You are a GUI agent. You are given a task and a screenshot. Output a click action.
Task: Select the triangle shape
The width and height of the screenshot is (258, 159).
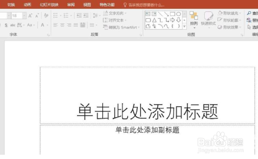tap(154, 20)
